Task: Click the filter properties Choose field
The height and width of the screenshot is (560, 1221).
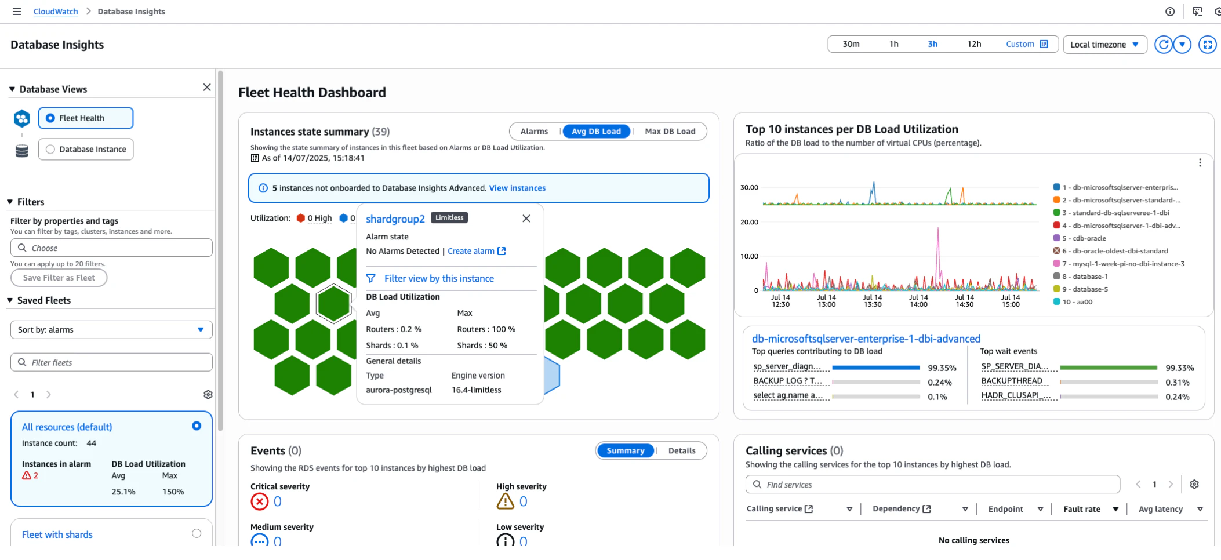Action: point(111,248)
